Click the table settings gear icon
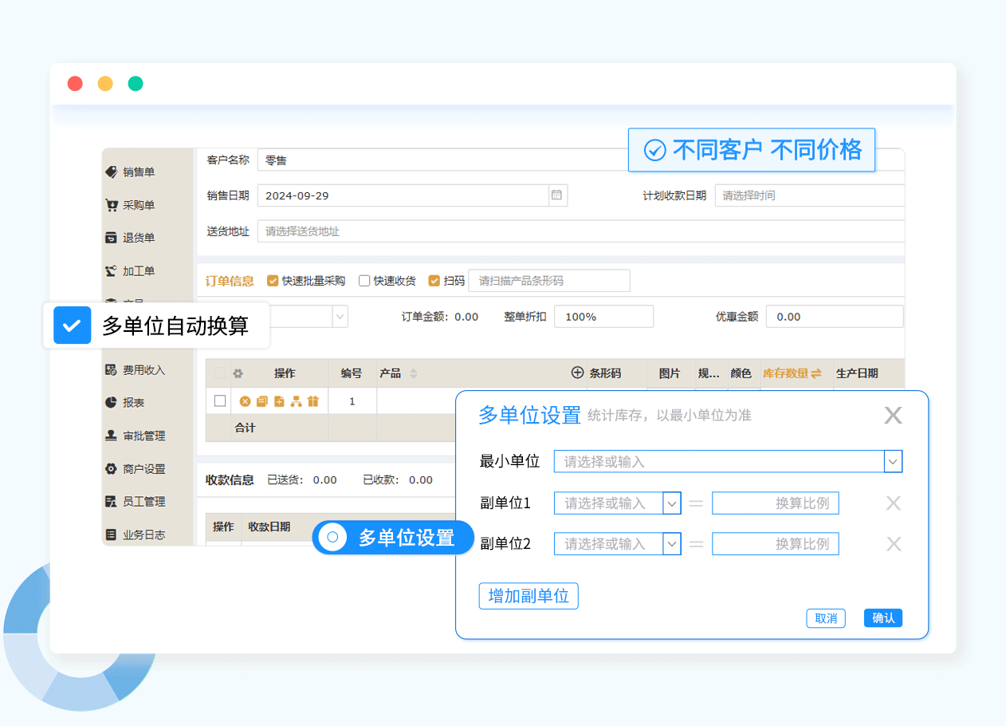The image size is (1006, 726). click(x=238, y=373)
